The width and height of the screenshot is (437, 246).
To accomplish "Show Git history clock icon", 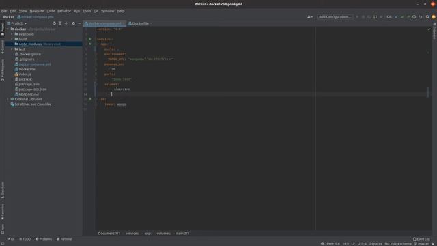I will [x=414, y=17].
